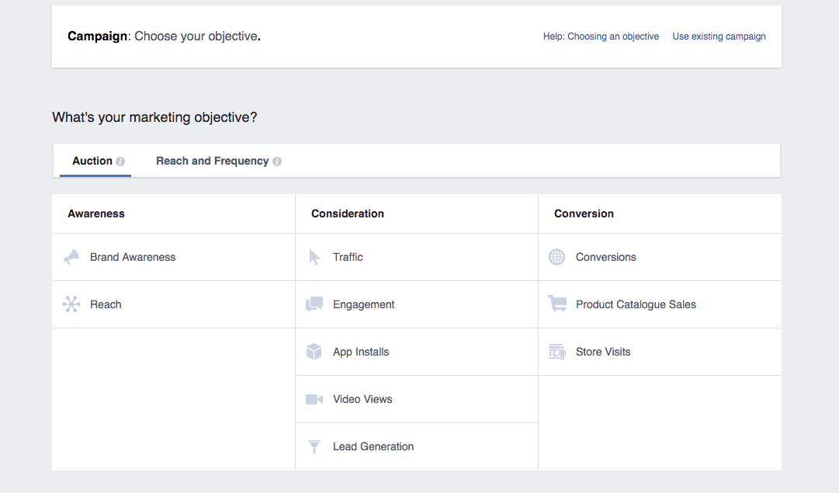
Task: Click the Conversions globe icon
Action: (557, 257)
